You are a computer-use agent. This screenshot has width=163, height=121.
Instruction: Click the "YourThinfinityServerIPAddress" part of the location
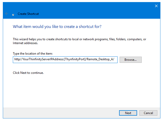coord(41,60)
